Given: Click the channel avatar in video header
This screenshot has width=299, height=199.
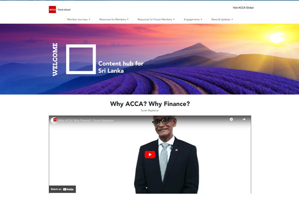Looking at the screenshot, I should [54, 120].
